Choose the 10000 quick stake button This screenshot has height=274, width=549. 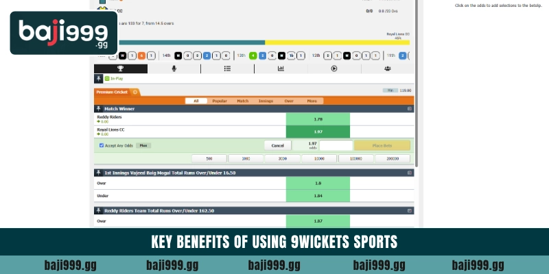click(319, 159)
